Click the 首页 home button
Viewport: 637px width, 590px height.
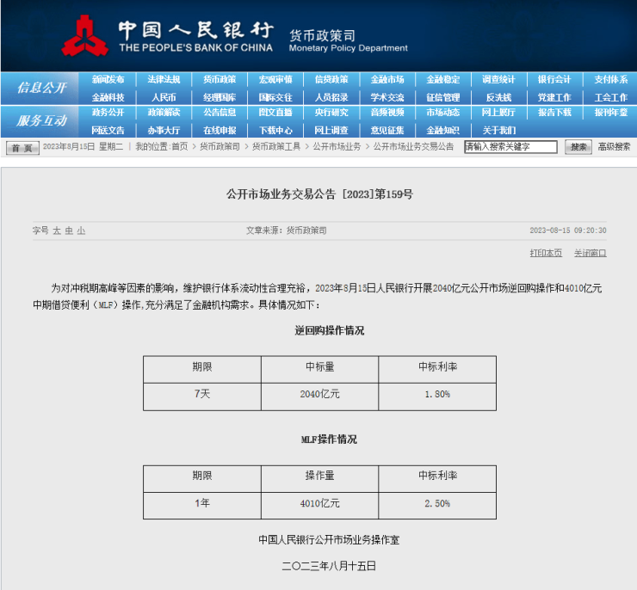pyautogui.click(x=22, y=148)
